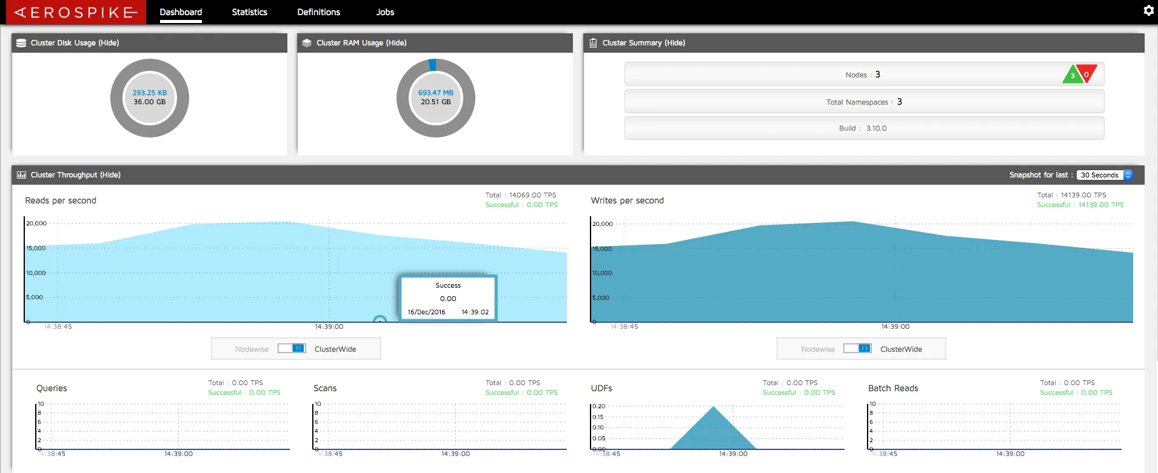Select Nodewise label under Writes chart

click(817, 349)
